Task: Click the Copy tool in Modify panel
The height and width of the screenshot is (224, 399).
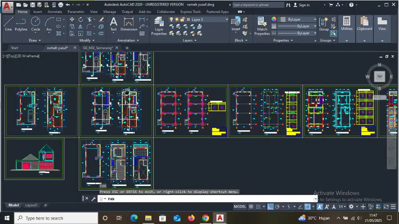Action: (x=72, y=26)
